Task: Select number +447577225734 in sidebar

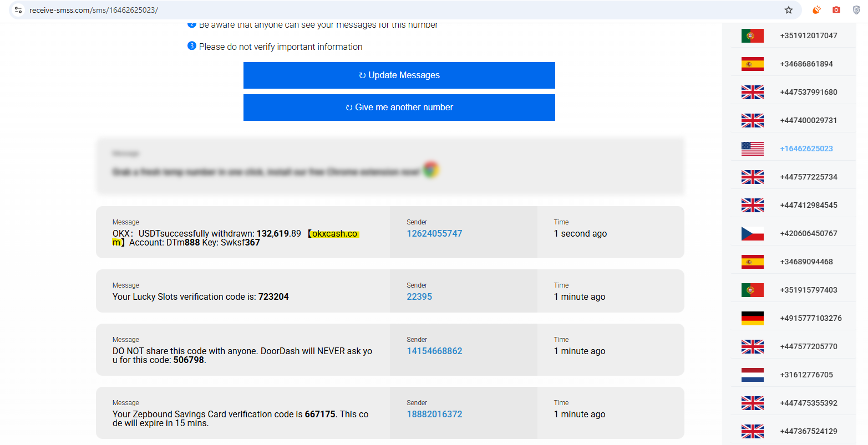Action: (809, 177)
